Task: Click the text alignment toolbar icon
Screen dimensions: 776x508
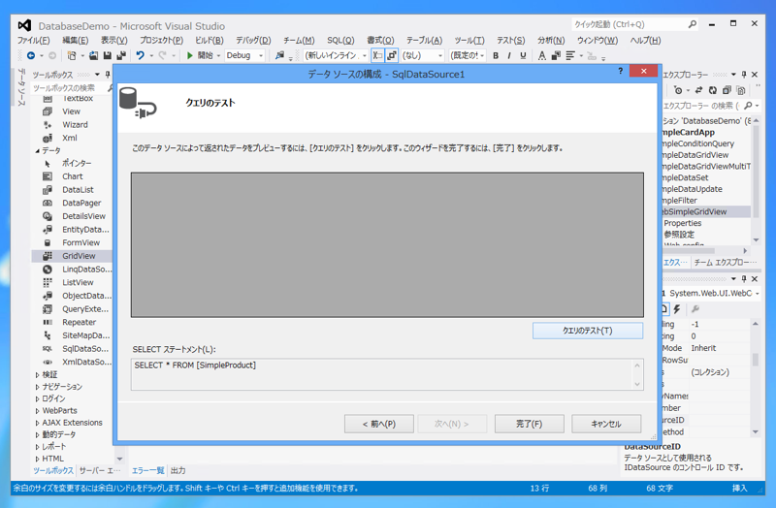Action: [570, 55]
